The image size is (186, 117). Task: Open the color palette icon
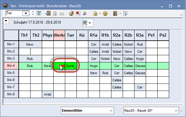tap(71, 13)
